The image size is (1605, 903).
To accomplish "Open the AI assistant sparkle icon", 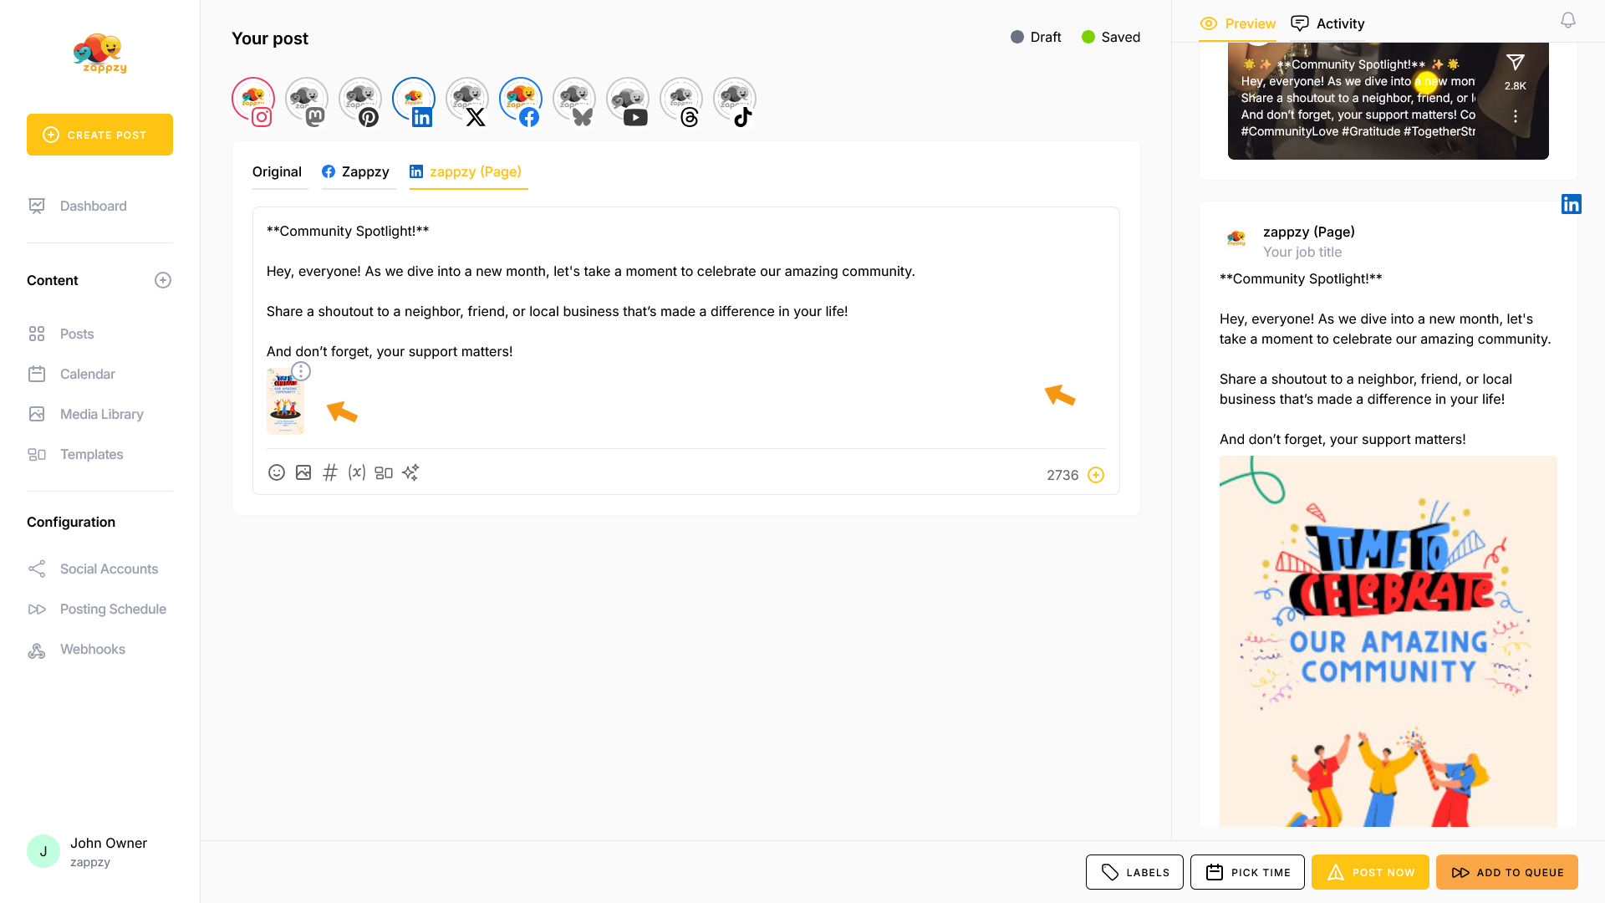I will tap(410, 472).
